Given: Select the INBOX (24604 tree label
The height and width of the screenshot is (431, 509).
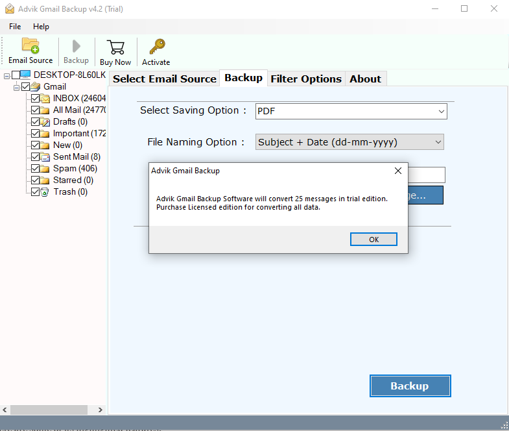Looking at the screenshot, I should [80, 99].
